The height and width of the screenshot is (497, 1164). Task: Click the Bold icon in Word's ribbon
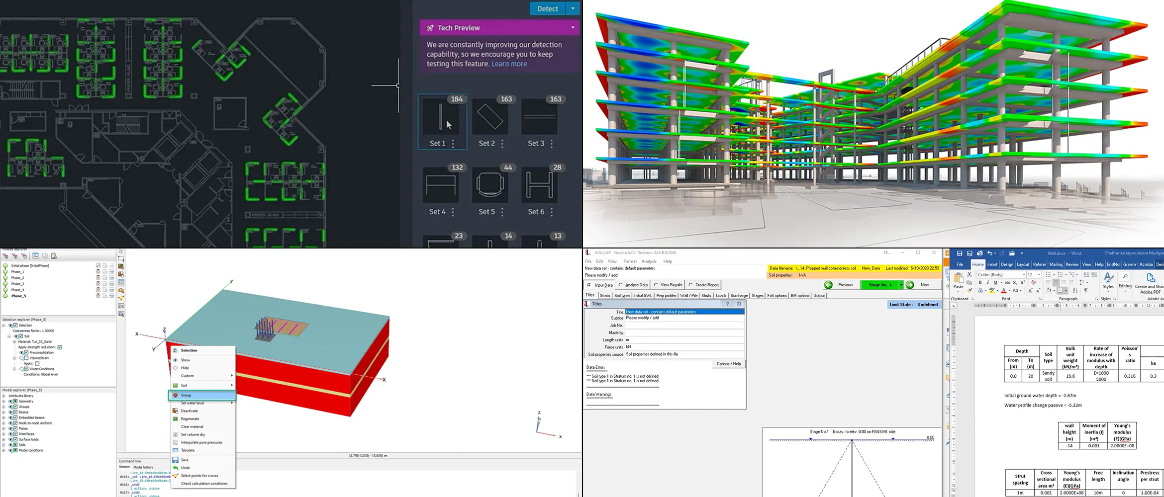pos(980,282)
